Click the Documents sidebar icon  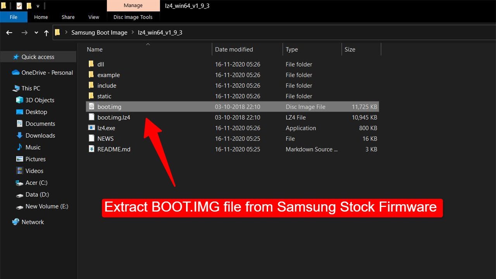click(19, 124)
